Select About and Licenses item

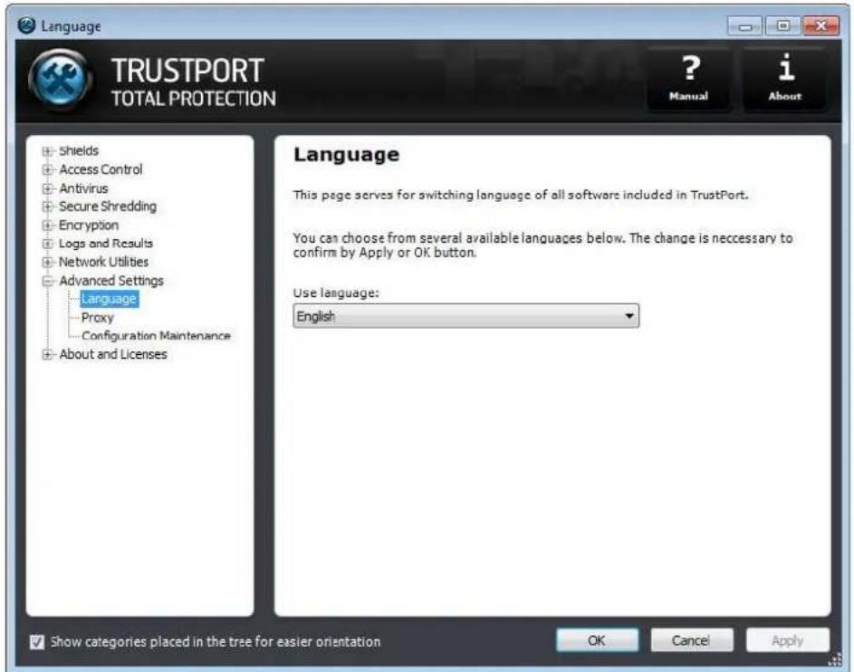[112, 354]
